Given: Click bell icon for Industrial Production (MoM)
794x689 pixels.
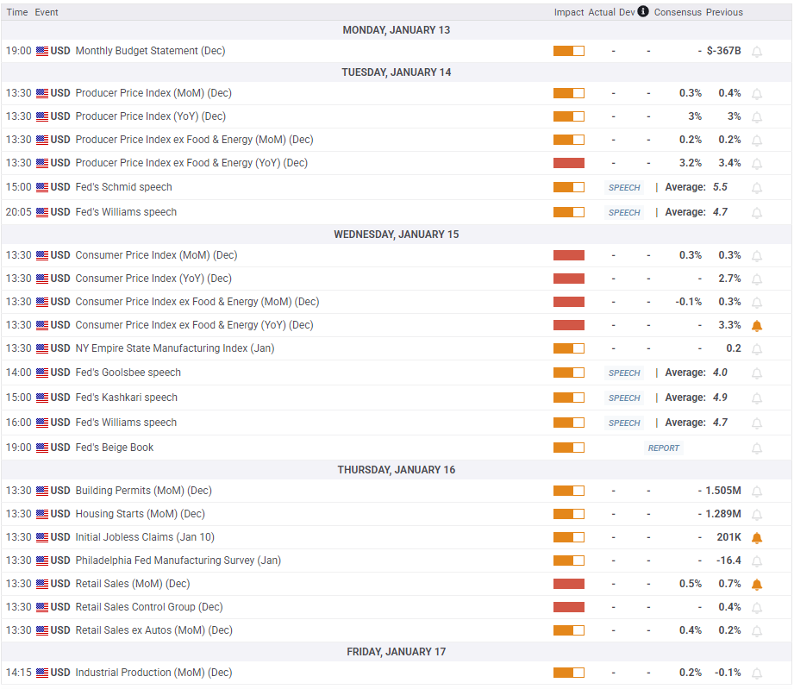Looking at the screenshot, I should tap(757, 673).
